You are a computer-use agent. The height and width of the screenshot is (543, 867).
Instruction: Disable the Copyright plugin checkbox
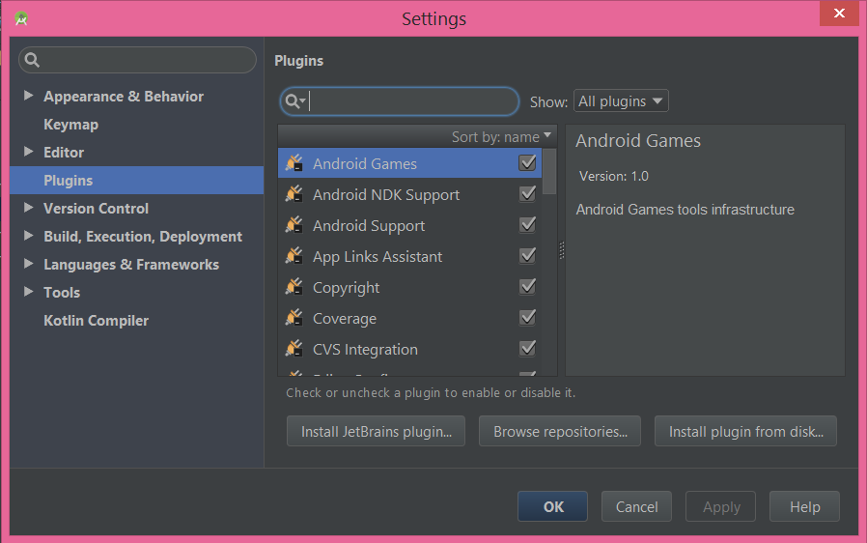click(x=527, y=287)
